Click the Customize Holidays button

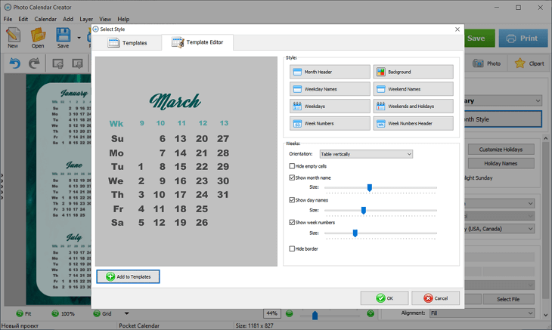pyautogui.click(x=501, y=150)
